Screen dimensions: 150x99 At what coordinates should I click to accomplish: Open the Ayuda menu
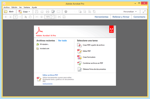(34, 7)
